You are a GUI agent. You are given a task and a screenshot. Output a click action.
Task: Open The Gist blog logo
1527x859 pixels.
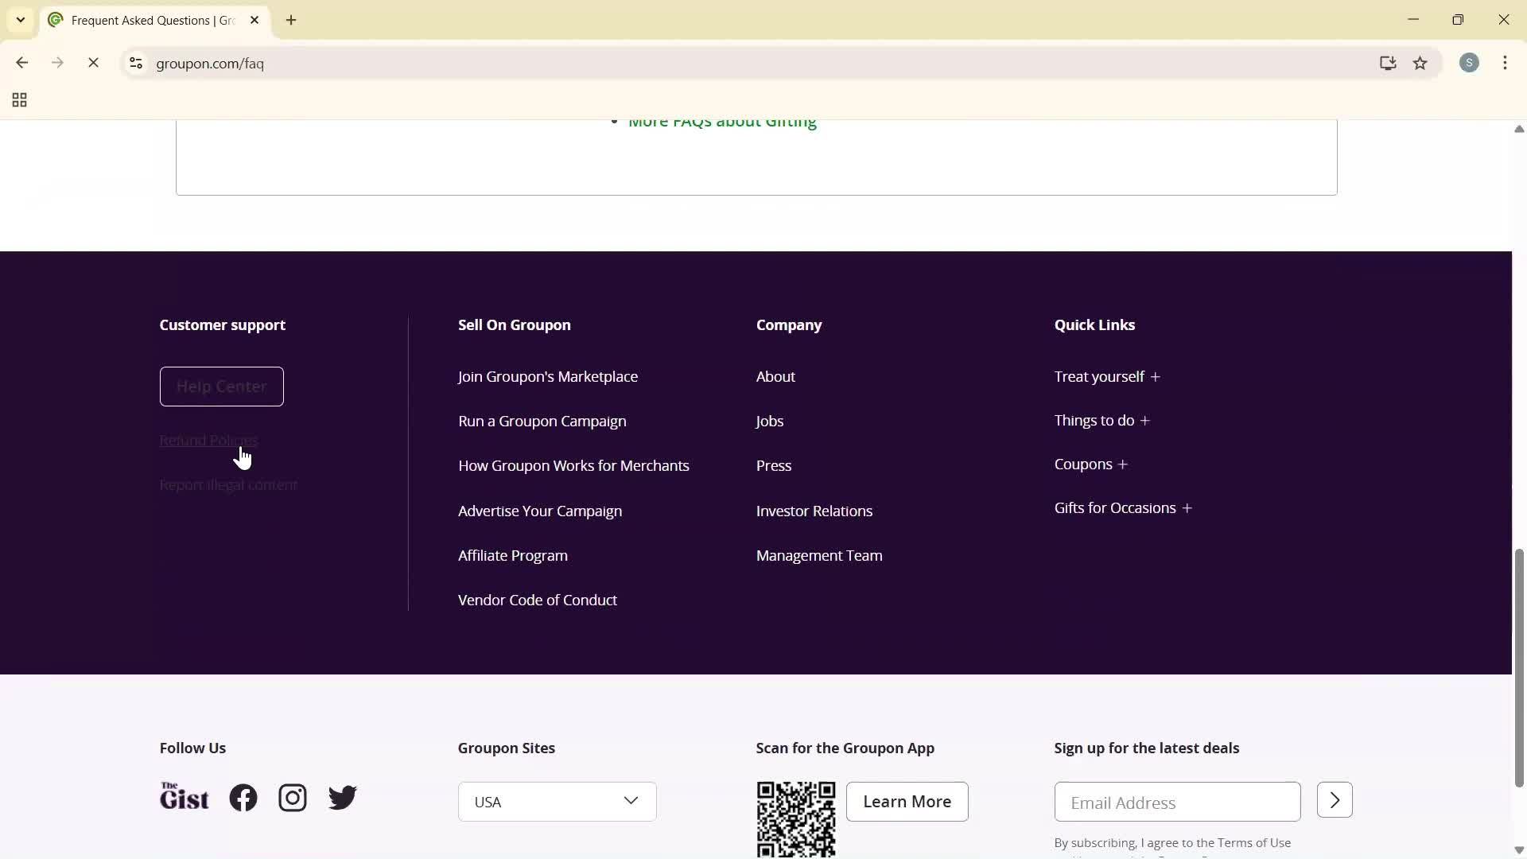[x=184, y=795]
